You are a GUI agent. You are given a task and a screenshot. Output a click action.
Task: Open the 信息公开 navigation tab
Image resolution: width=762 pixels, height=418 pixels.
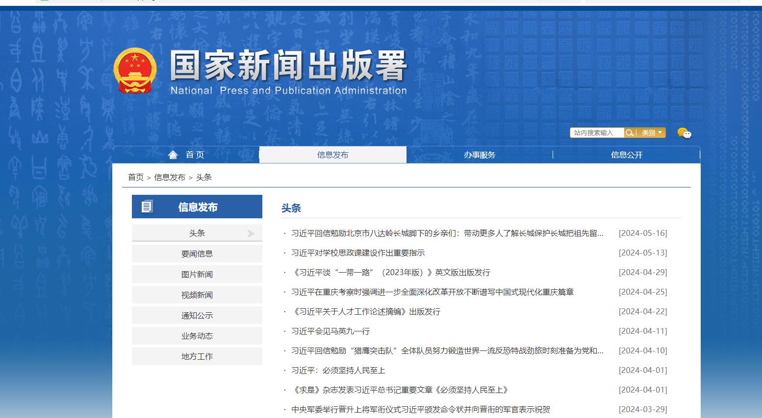[627, 155]
